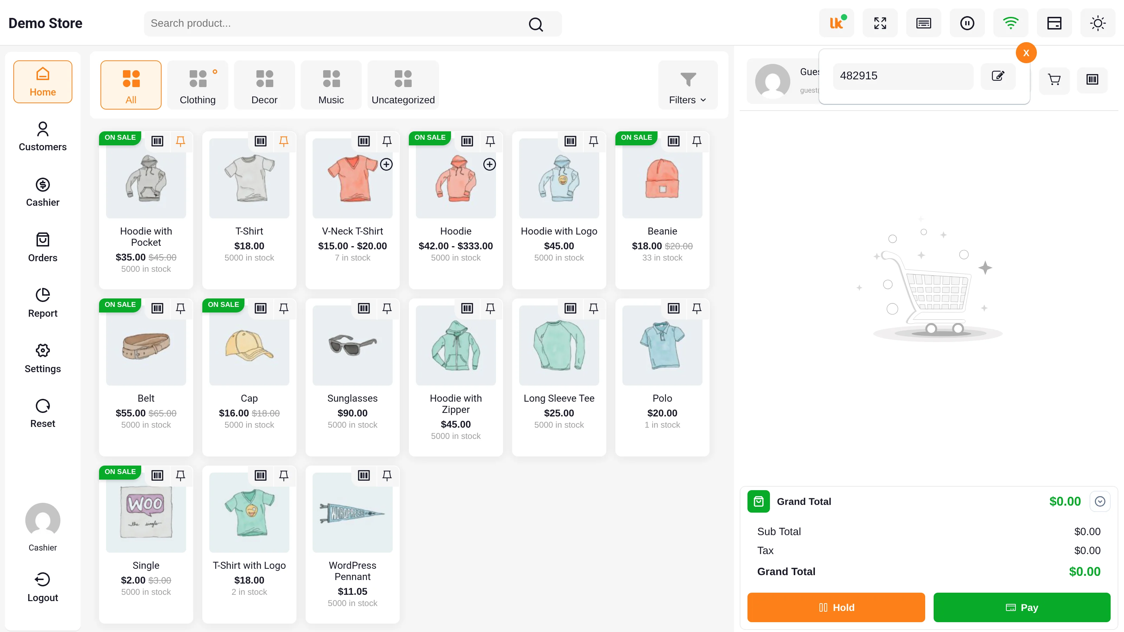
Task: Open Customers in sidebar
Action: coord(43,137)
